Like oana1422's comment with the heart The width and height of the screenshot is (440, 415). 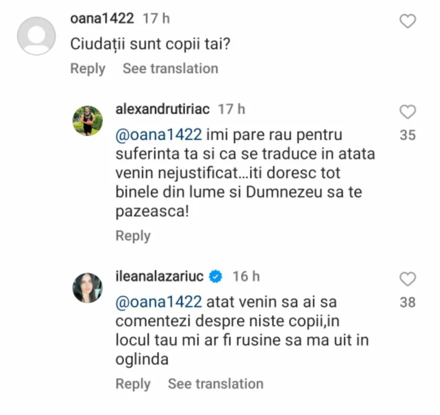click(408, 21)
